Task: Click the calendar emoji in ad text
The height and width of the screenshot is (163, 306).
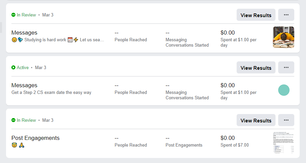Action: click(x=70, y=40)
